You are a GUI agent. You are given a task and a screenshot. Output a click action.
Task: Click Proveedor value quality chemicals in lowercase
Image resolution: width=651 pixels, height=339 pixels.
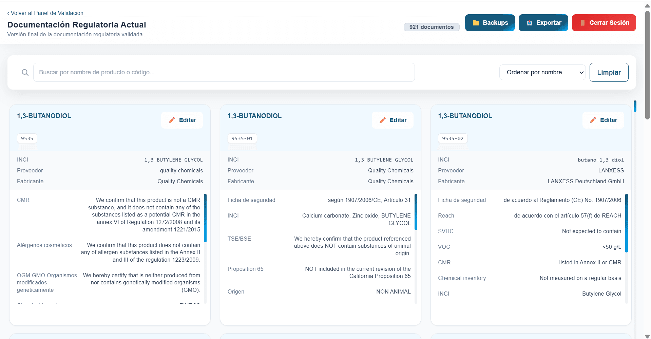coord(181,170)
